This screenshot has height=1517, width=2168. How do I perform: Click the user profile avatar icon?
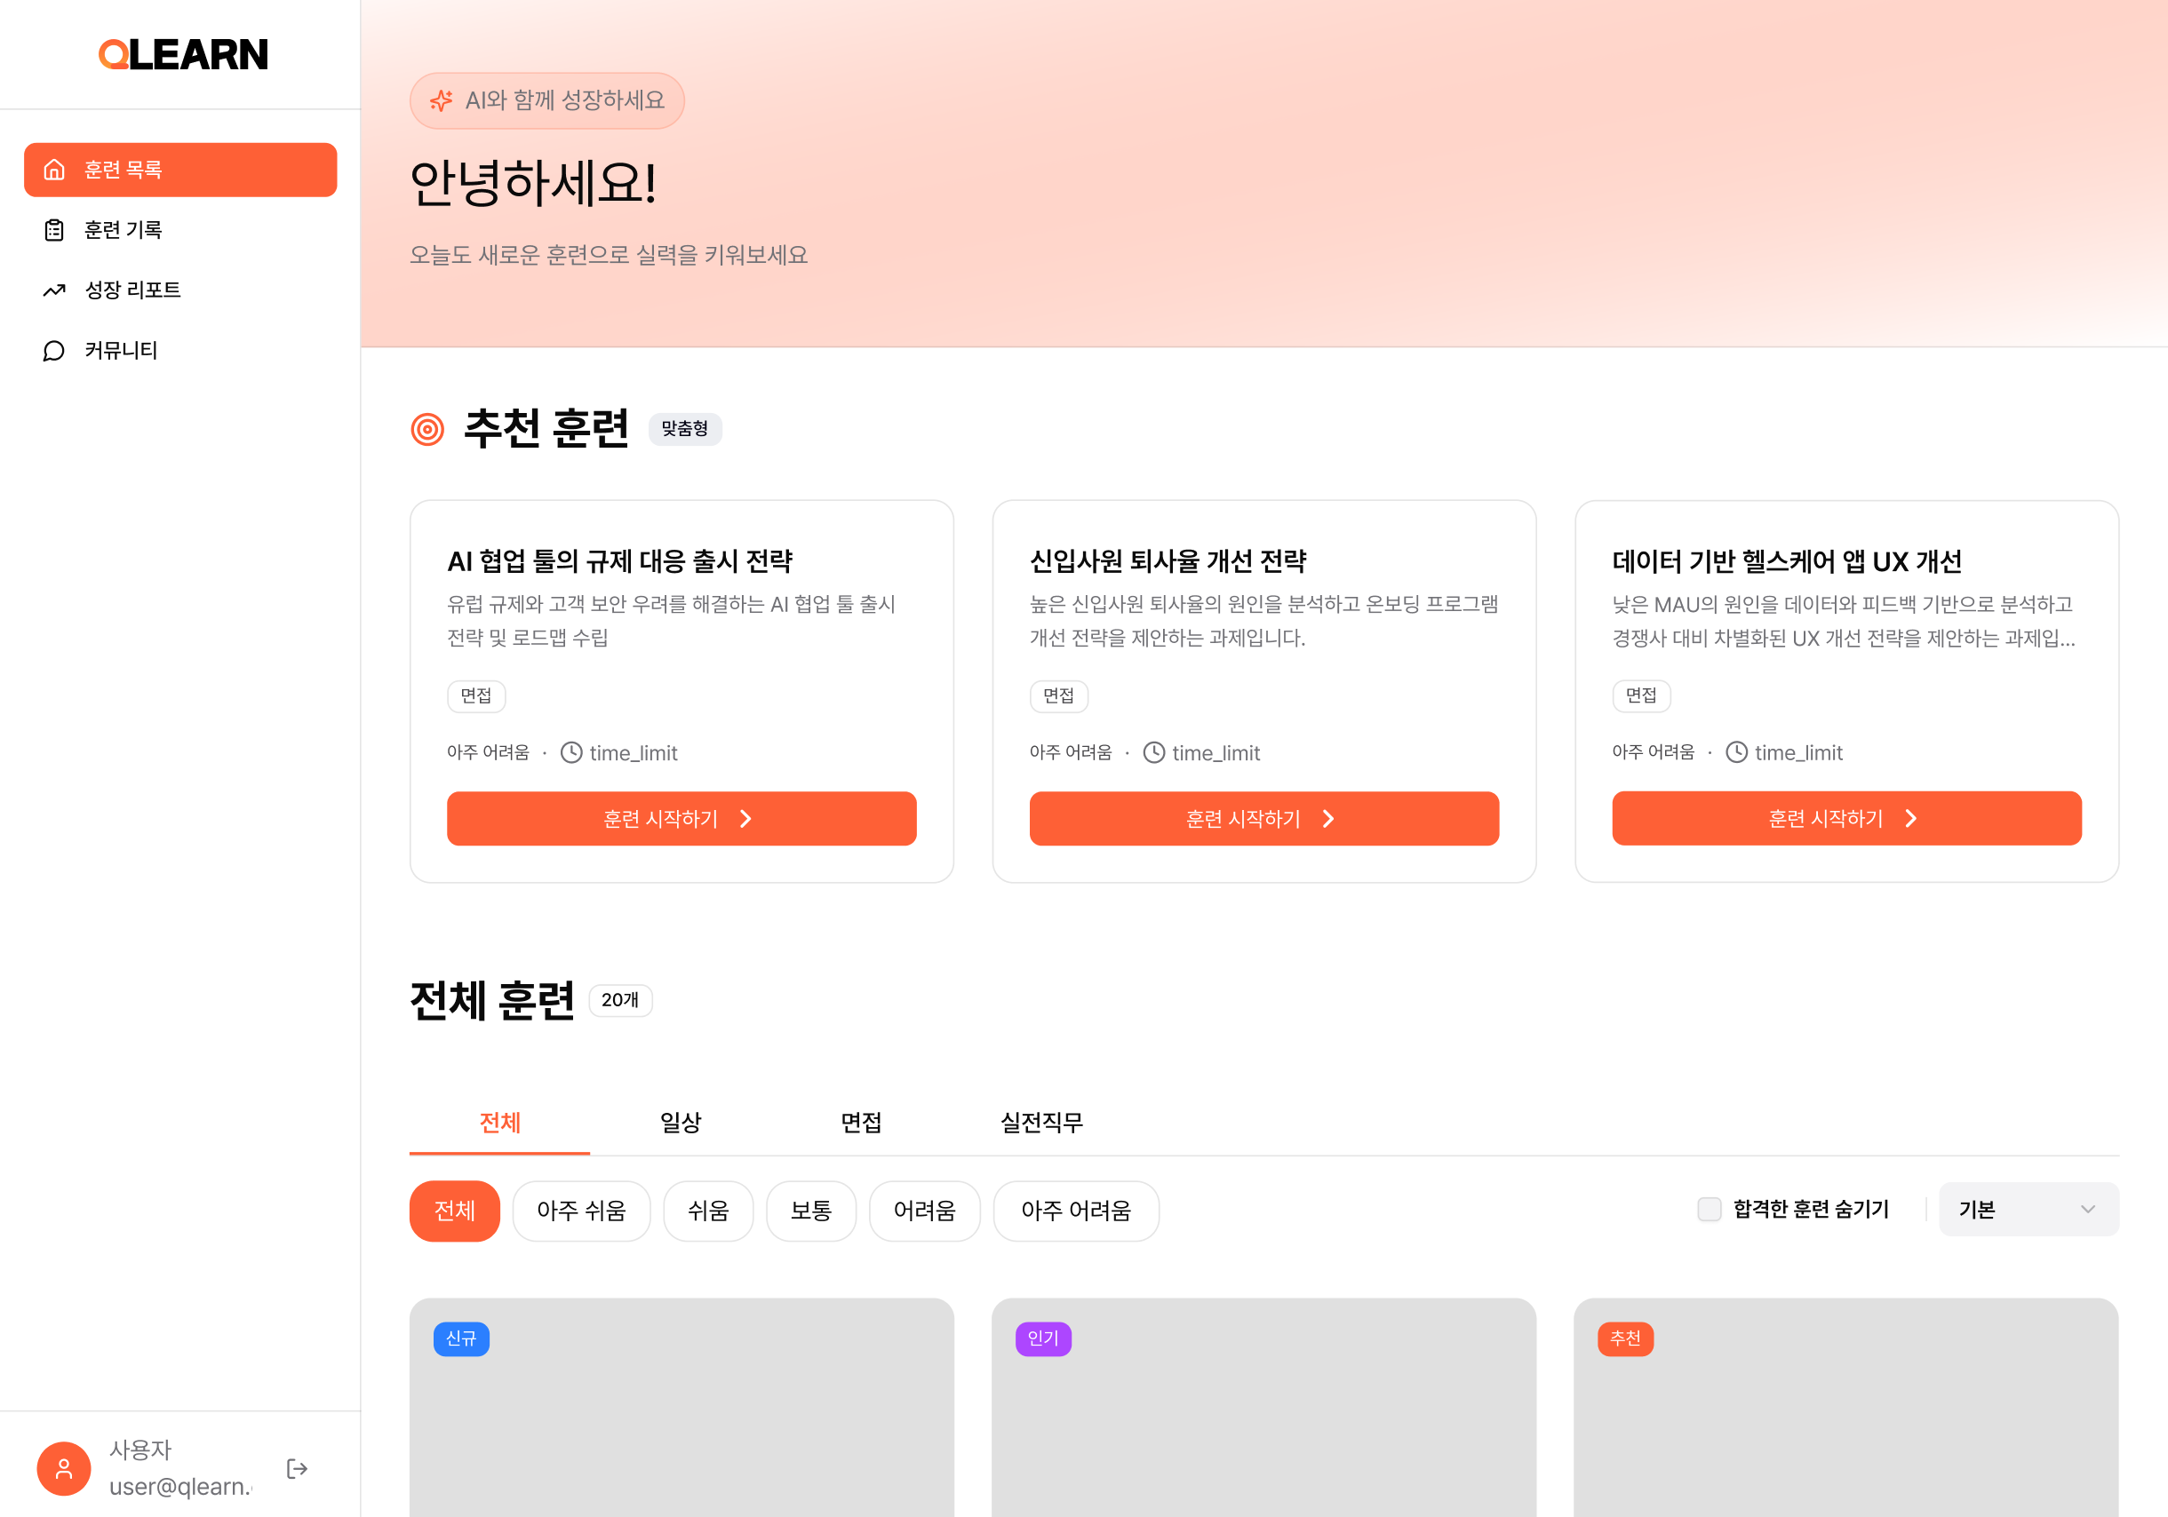(63, 1468)
